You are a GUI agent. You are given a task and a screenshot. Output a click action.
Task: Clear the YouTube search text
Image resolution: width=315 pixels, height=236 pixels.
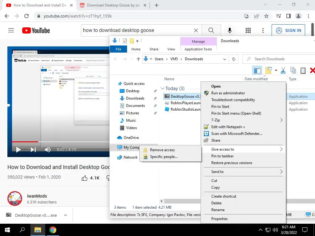(196, 30)
